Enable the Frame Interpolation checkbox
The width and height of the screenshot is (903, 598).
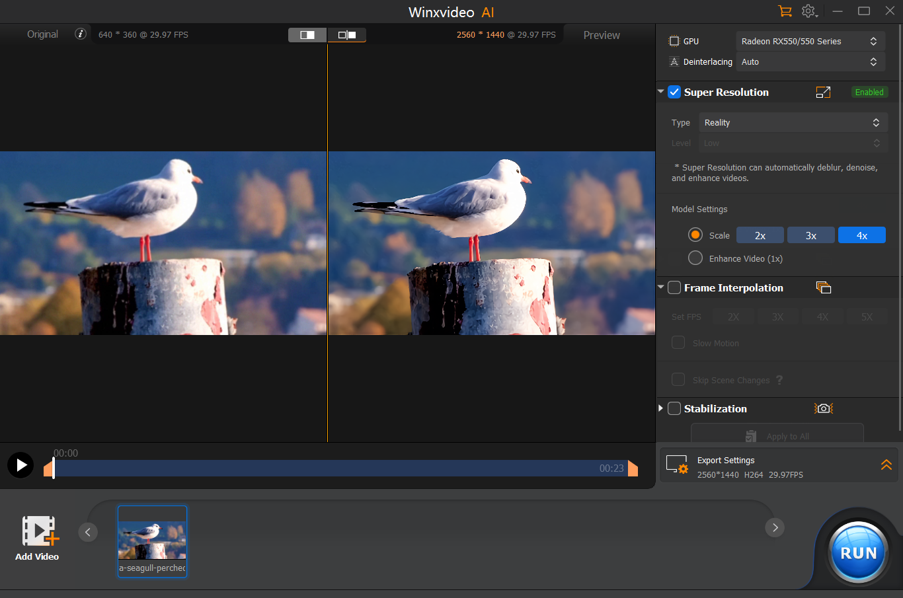point(674,288)
